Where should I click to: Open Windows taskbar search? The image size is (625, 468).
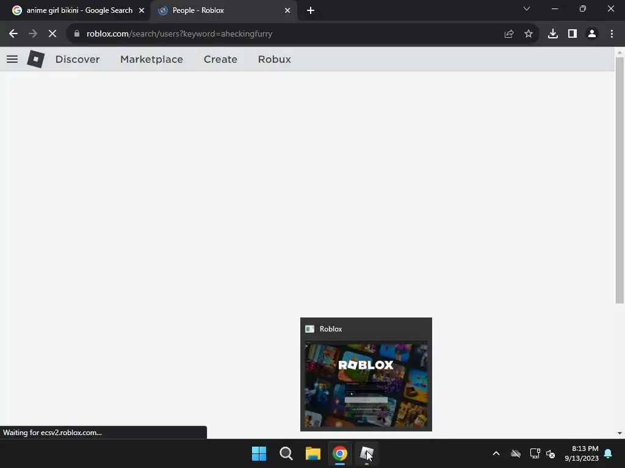click(286, 453)
